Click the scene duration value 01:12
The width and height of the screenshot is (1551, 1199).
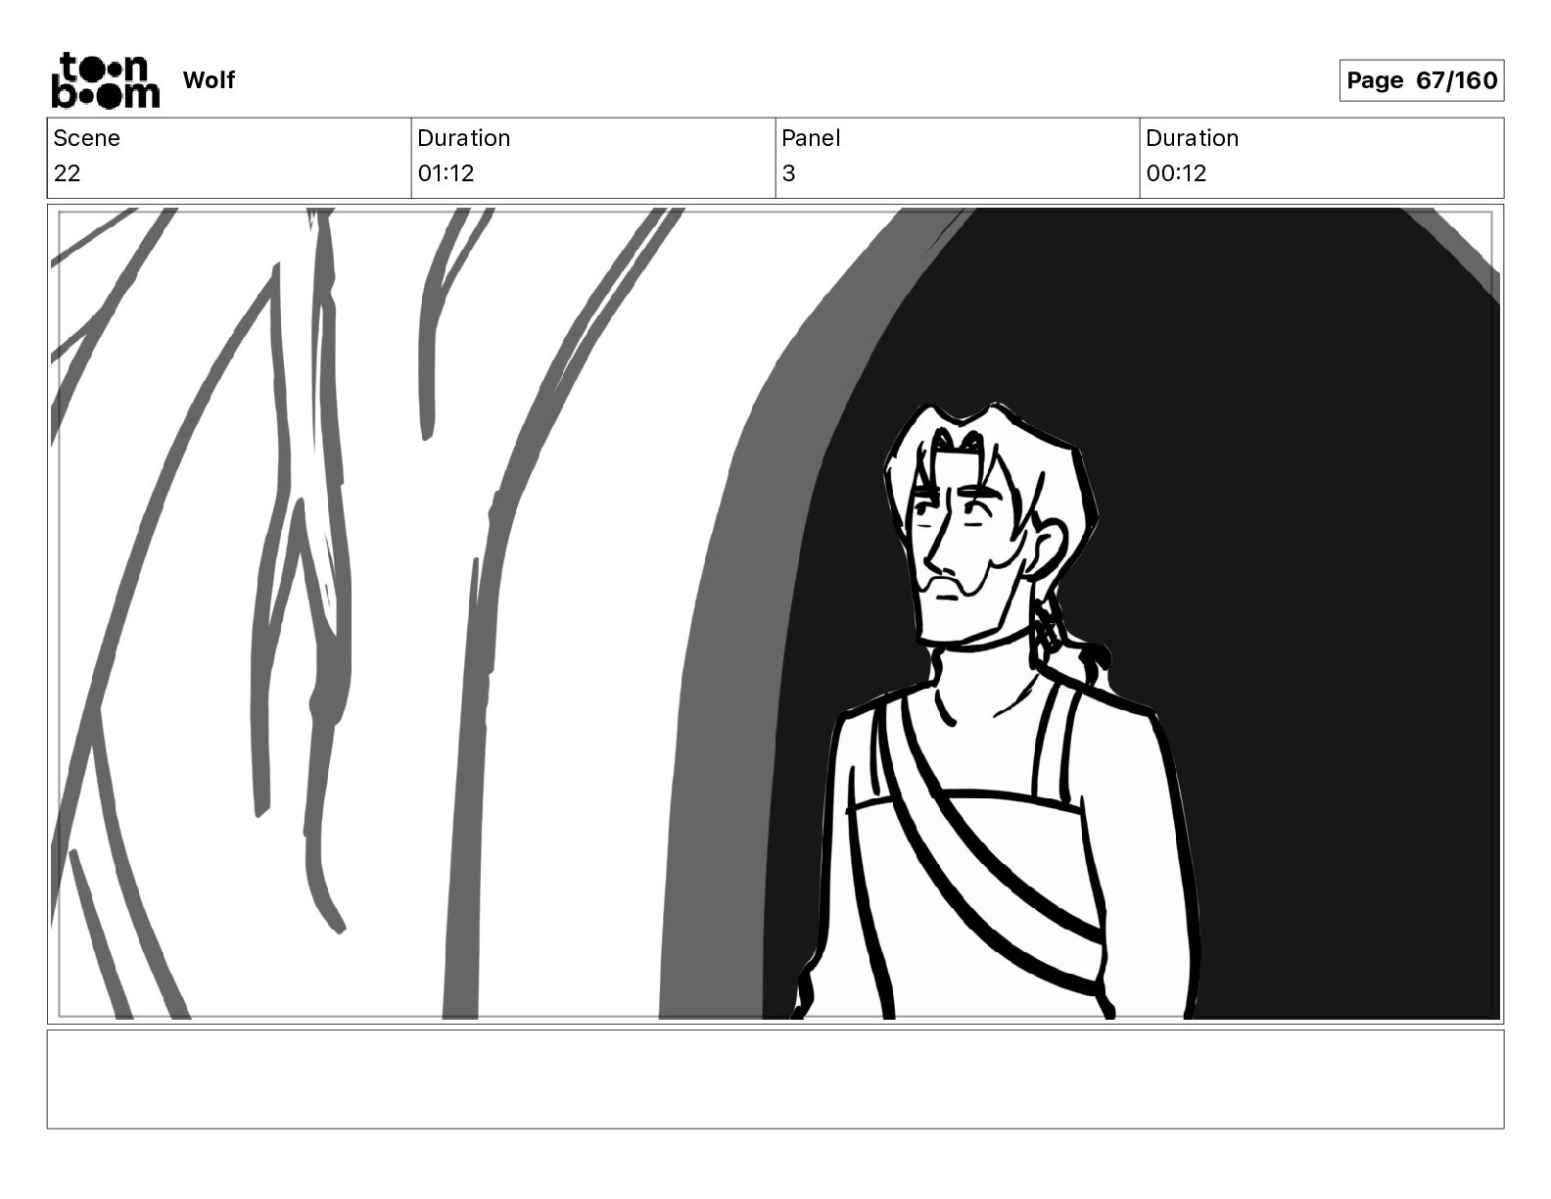tap(446, 173)
